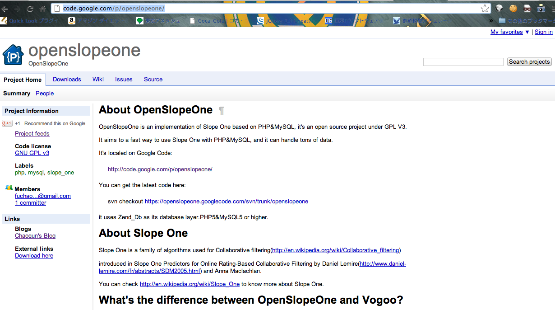Open the GNU GPL v3 license link

pyautogui.click(x=32, y=153)
